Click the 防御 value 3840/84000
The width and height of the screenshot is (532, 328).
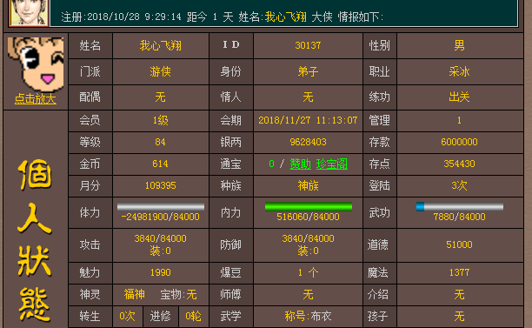[x=308, y=238]
